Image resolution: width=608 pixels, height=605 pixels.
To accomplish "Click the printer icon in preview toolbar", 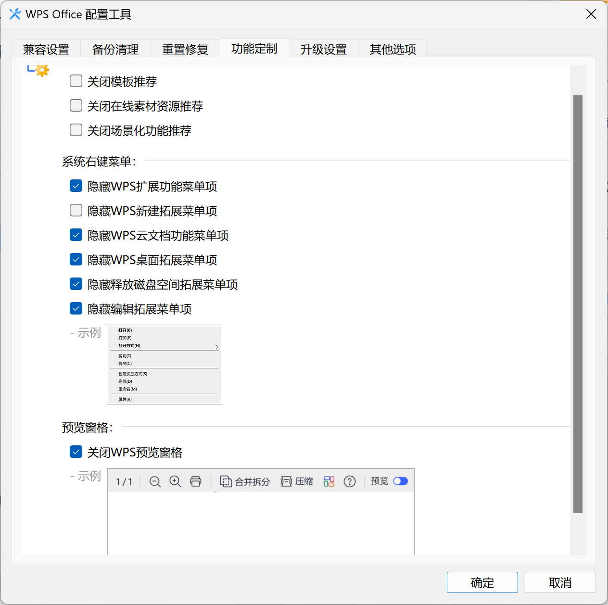I will pos(195,481).
